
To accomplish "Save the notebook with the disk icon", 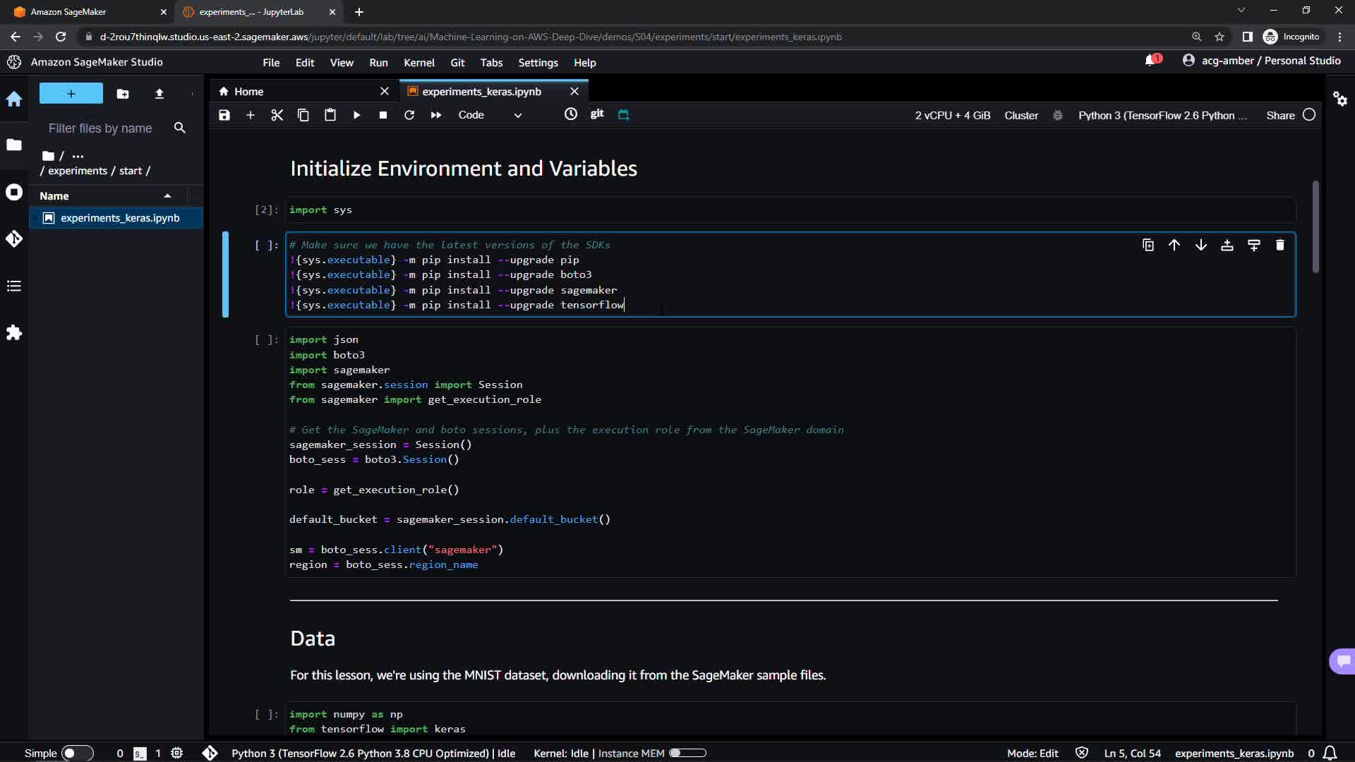I will click(224, 115).
